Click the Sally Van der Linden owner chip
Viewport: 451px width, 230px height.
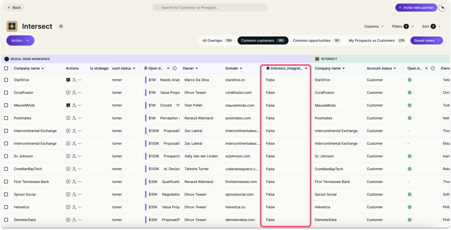pyautogui.click(x=201, y=156)
